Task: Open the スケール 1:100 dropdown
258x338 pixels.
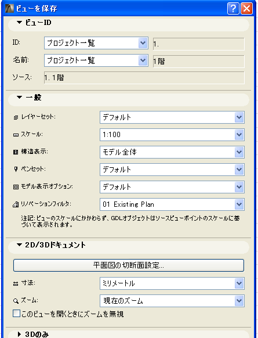Action: 172,135
